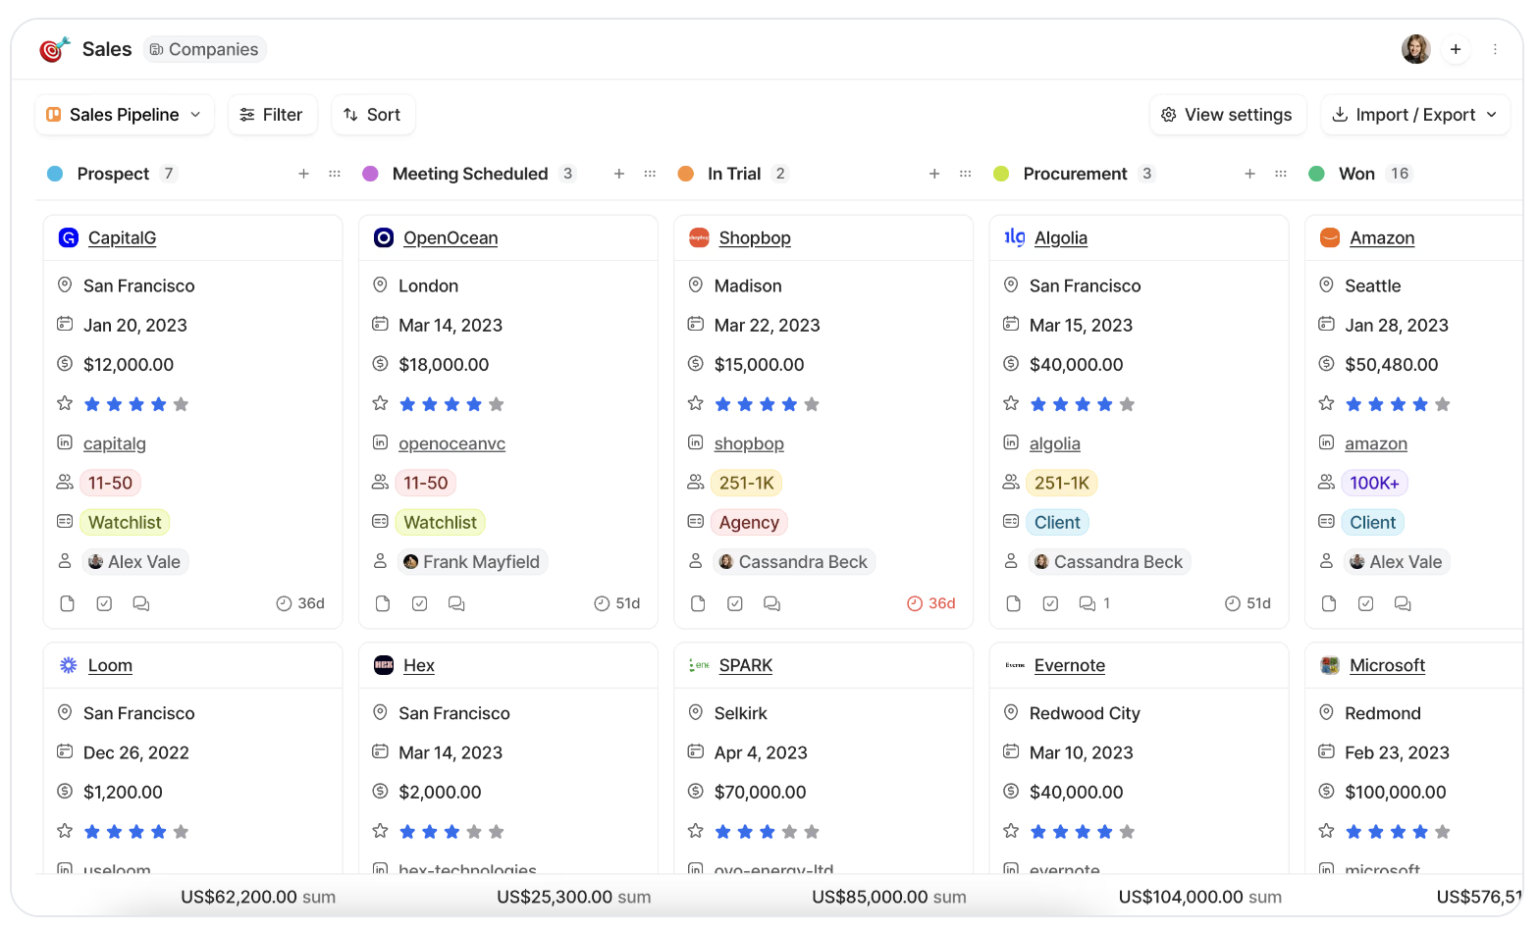
Task: Click the Procurement column header
Action: [1075, 174]
